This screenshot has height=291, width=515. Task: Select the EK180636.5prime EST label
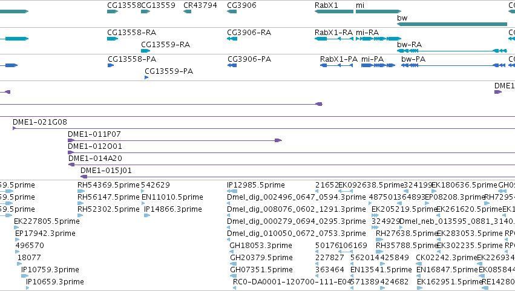click(x=464, y=185)
